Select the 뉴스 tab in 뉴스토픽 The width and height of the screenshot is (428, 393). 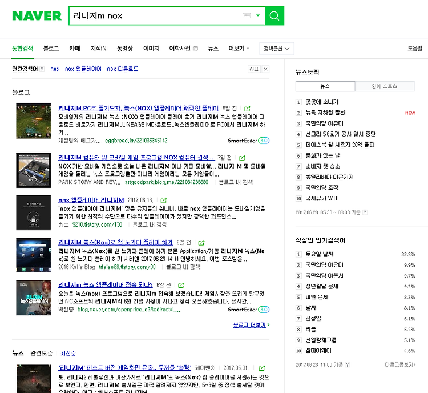[325, 86]
